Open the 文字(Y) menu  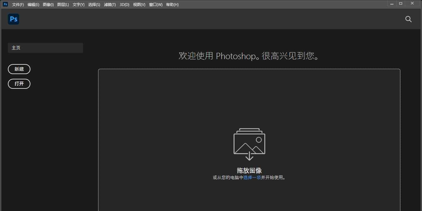pyautogui.click(x=78, y=4)
